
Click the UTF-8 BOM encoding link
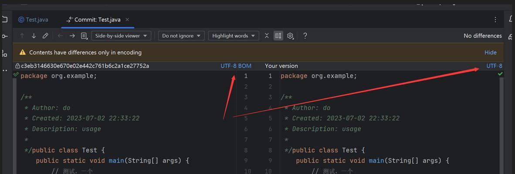(x=236, y=66)
